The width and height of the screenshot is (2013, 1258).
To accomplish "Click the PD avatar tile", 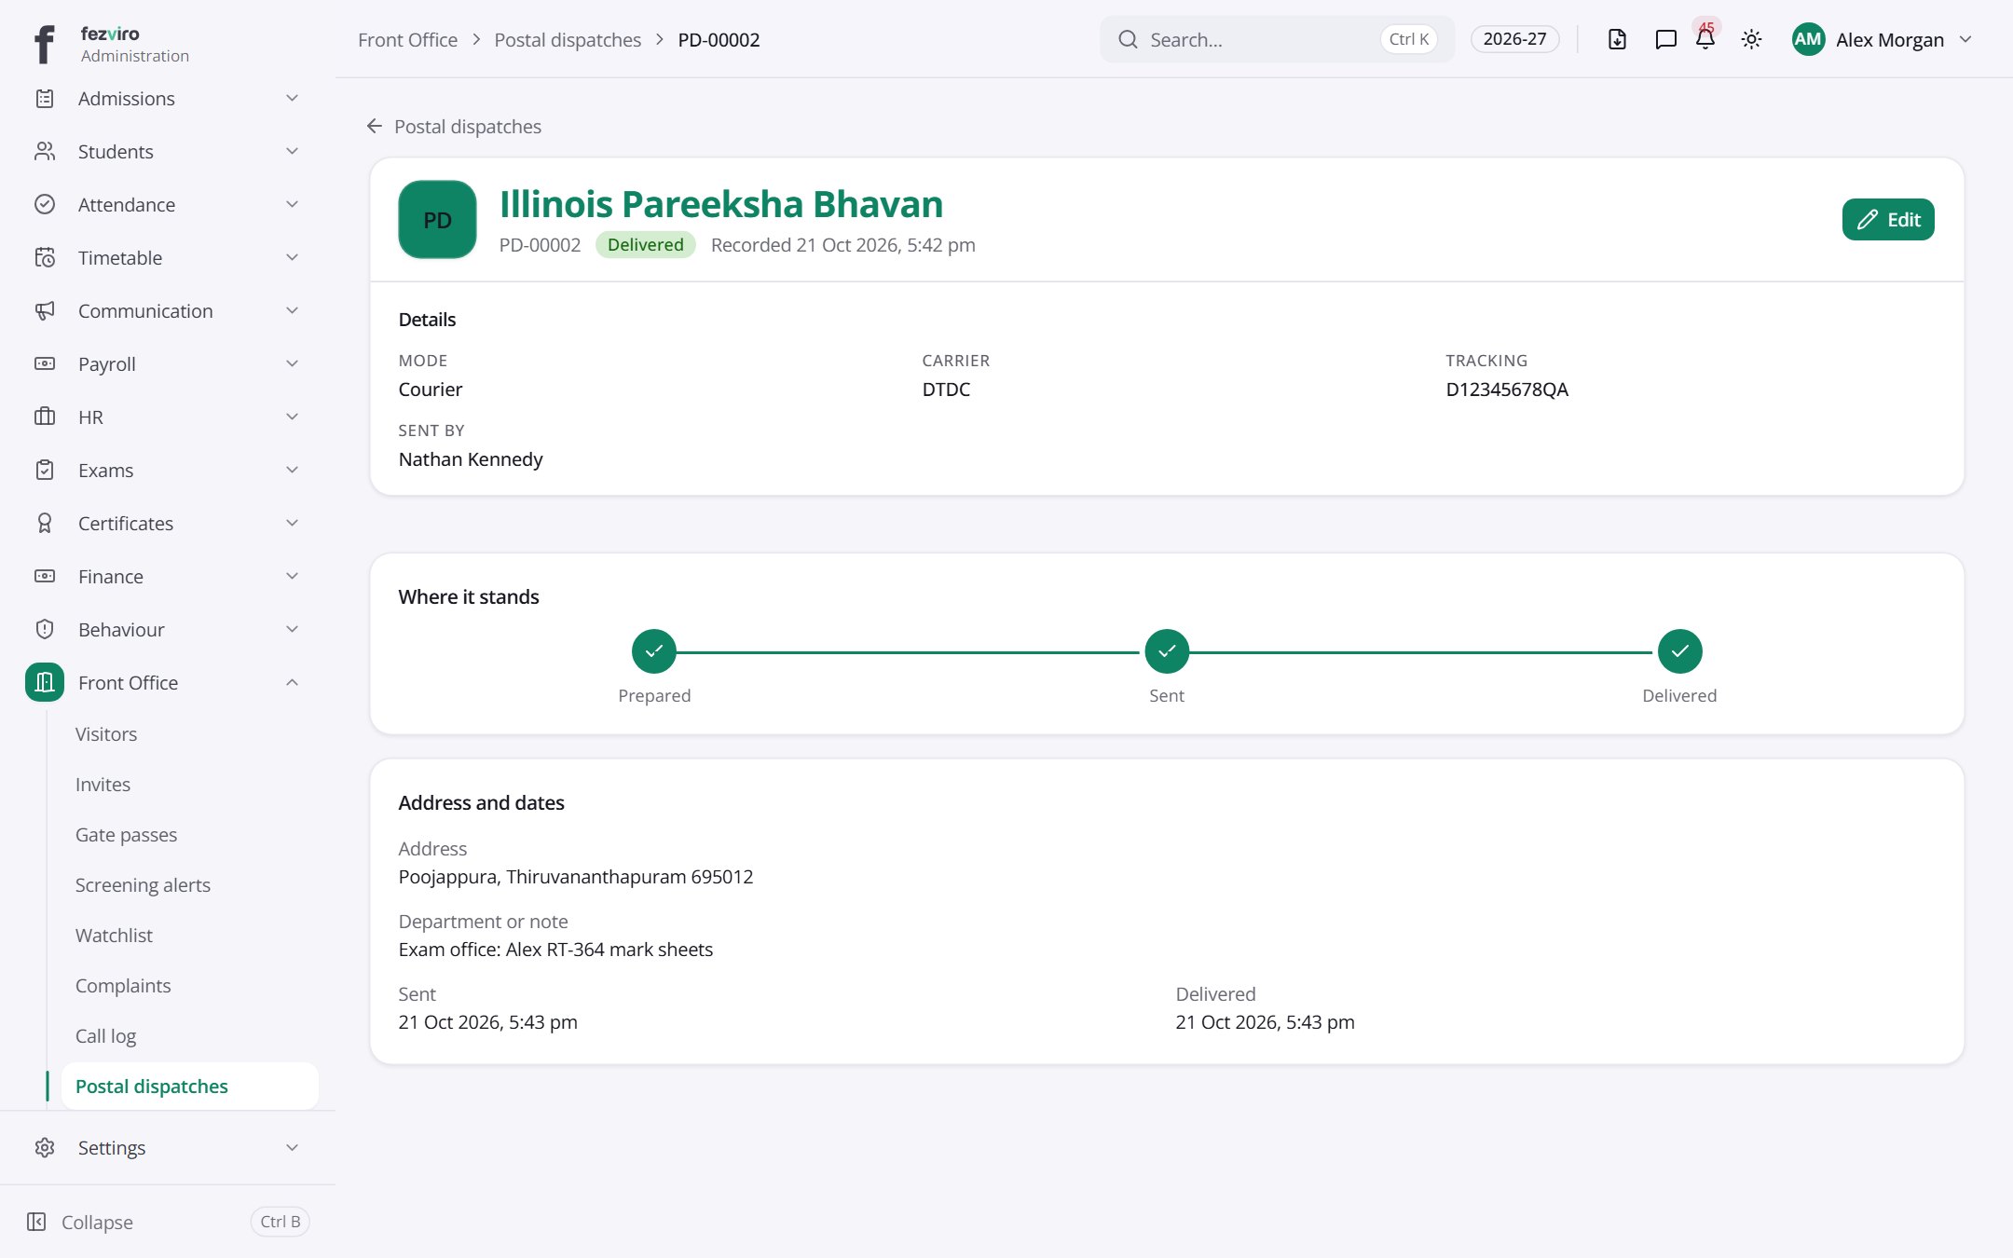I will point(437,219).
